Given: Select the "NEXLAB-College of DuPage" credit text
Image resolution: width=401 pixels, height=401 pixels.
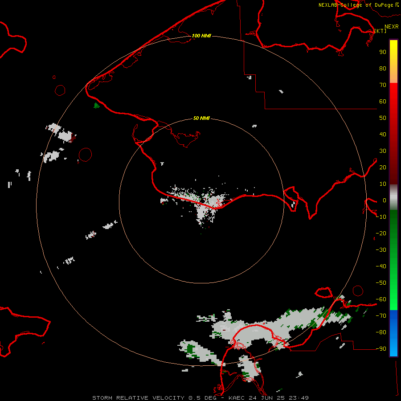Looking at the screenshot, I should coord(356,5).
